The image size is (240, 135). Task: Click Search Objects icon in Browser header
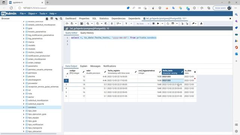click(61, 18)
